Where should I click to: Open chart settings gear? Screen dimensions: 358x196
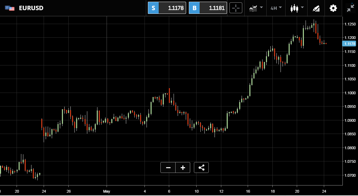333,8
